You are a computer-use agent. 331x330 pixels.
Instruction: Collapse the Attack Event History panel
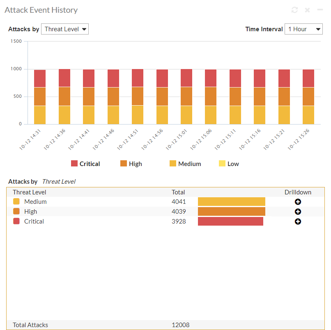(x=320, y=10)
